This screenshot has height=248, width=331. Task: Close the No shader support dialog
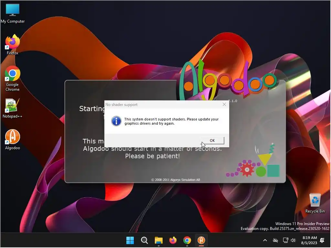[x=224, y=104]
